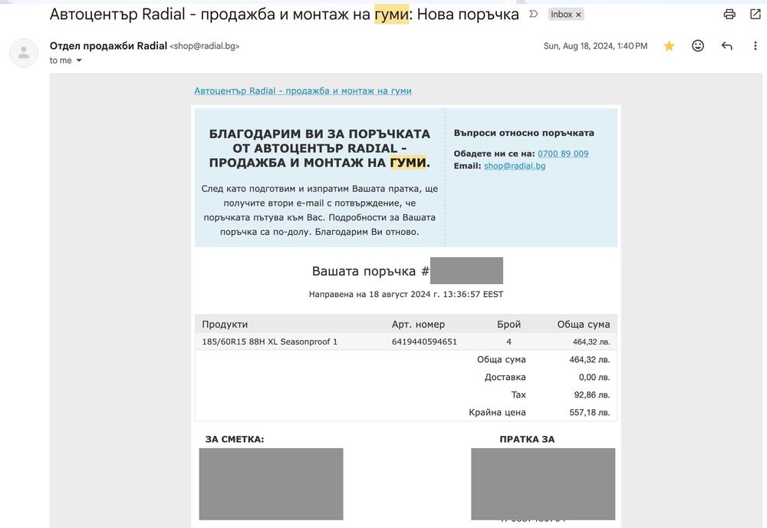Click the sender address <shop@radial.bg>
The image size is (767, 528).
pos(205,46)
